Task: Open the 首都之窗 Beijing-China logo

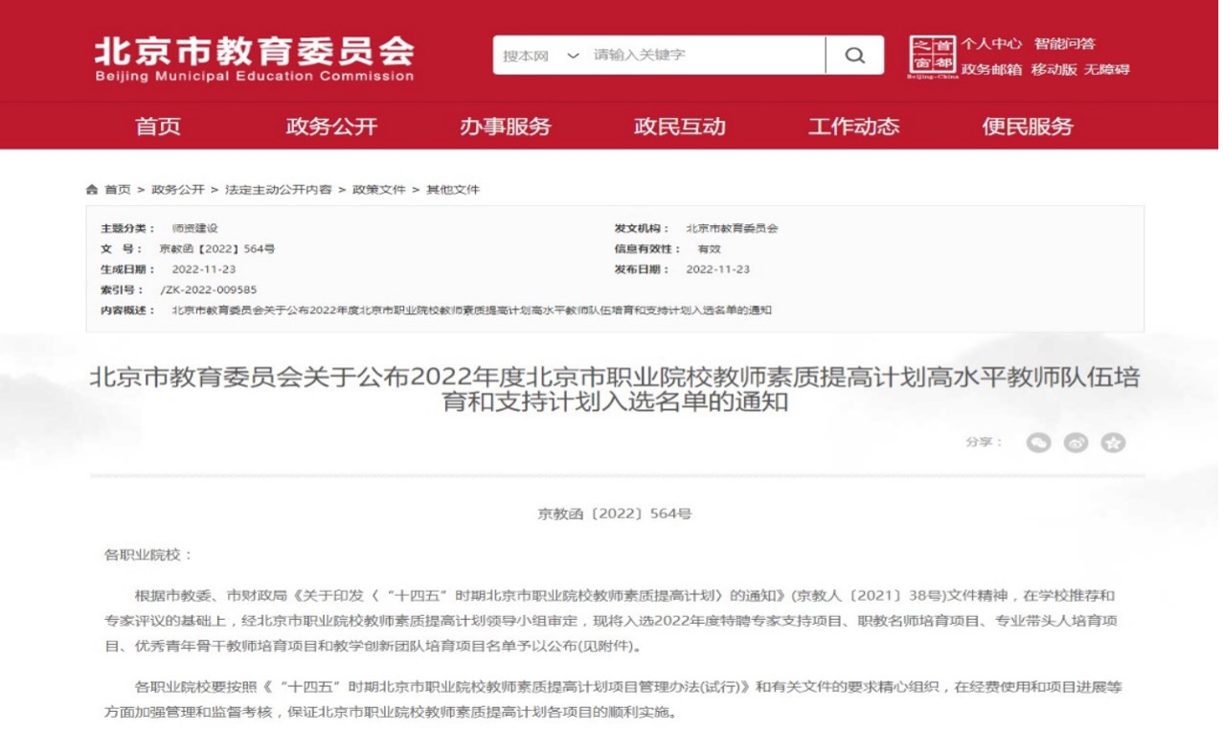Action: pos(931,57)
